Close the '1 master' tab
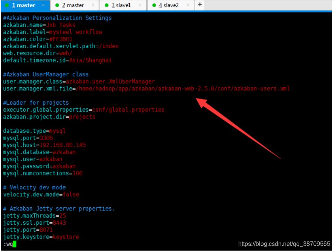 [43, 5]
